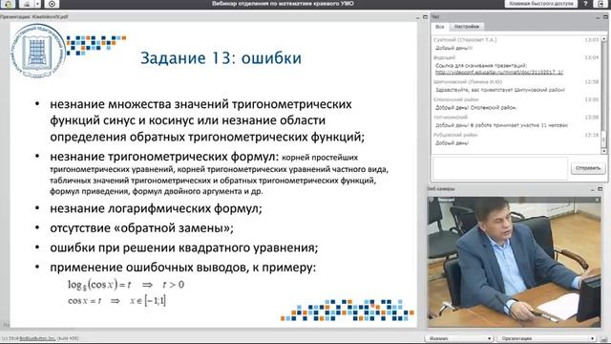This screenshot has width=611, height=344.
Task: Click the logout icon at top right
Action: (x=601, y=4)
